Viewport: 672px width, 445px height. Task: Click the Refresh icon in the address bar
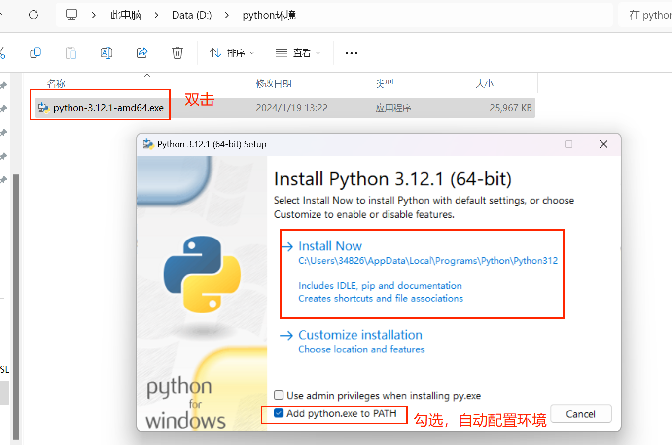(34, 15)
